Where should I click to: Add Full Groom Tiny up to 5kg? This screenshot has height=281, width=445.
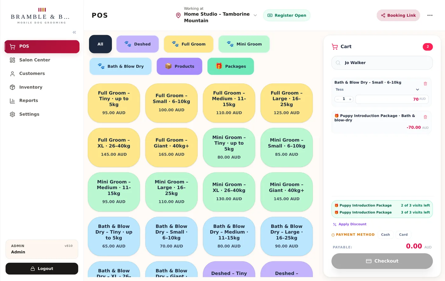(x=114, y=103)
